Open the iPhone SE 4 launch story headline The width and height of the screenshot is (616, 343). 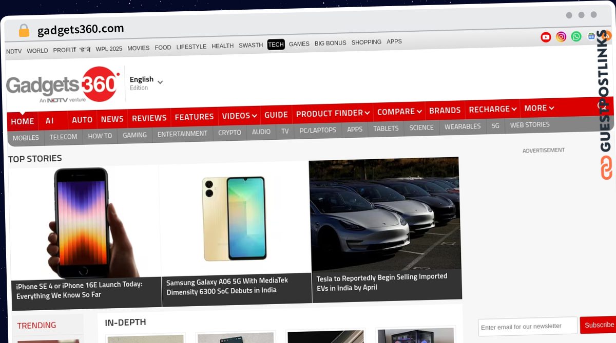coord(79,290)
